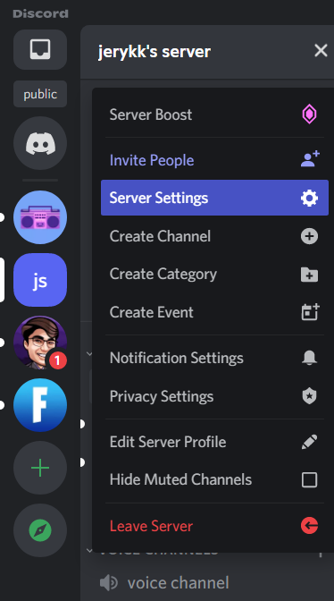
Task: Click the Invite People add-user icon
Action: tap(310, 159)
